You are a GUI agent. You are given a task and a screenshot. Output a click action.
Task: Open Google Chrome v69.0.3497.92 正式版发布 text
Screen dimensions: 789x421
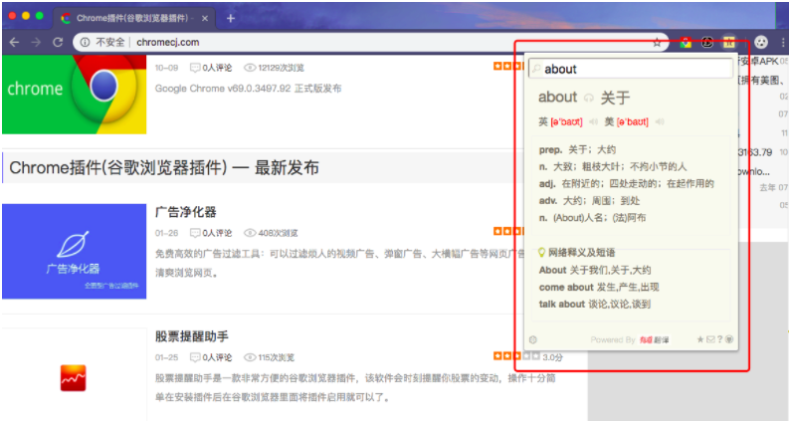[x=248, y=89]
